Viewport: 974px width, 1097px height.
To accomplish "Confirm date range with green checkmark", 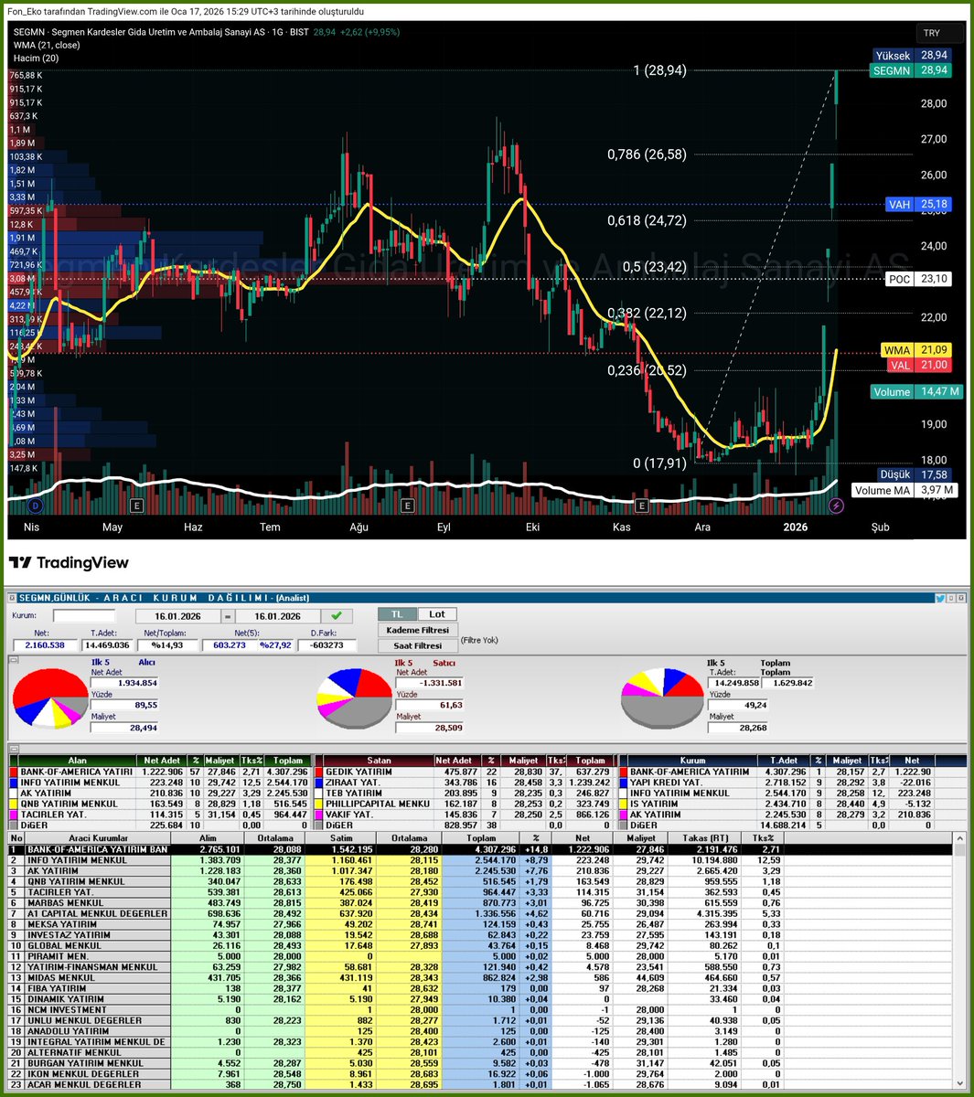I will tap(337, 616).
